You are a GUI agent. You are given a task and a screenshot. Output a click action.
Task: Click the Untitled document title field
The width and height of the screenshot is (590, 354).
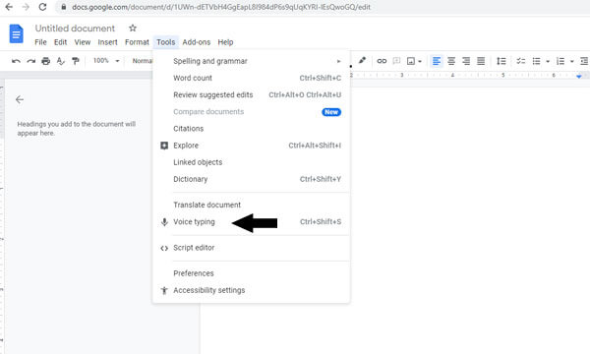[75, 29]
